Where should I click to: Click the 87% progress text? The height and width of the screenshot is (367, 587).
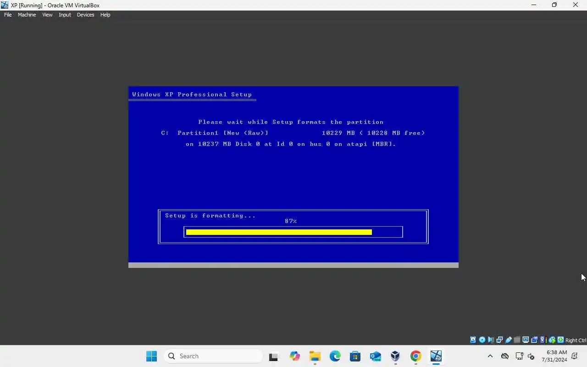[x=291, y=221]
